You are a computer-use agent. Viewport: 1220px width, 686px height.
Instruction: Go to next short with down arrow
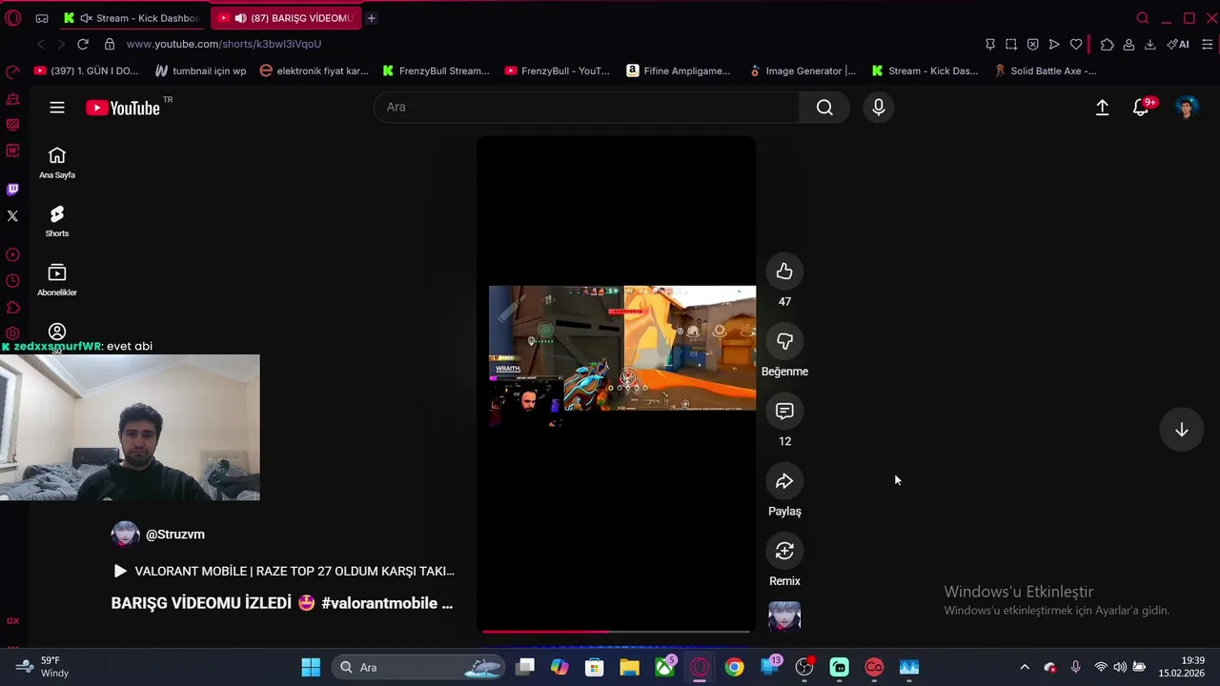tap(1181, 430)
